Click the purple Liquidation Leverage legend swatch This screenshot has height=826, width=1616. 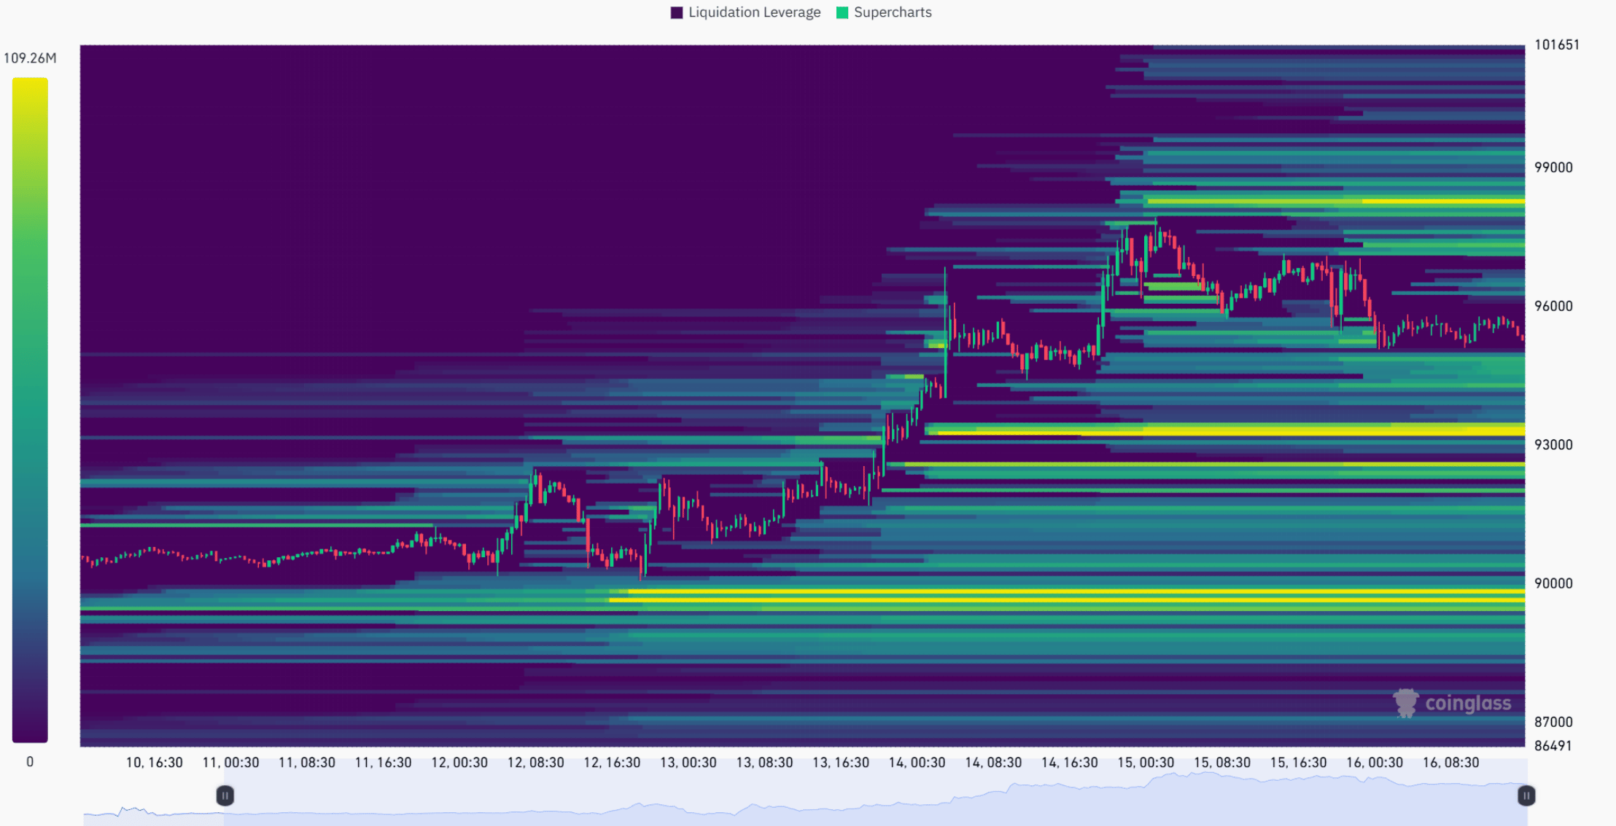[x=677, y=12]
